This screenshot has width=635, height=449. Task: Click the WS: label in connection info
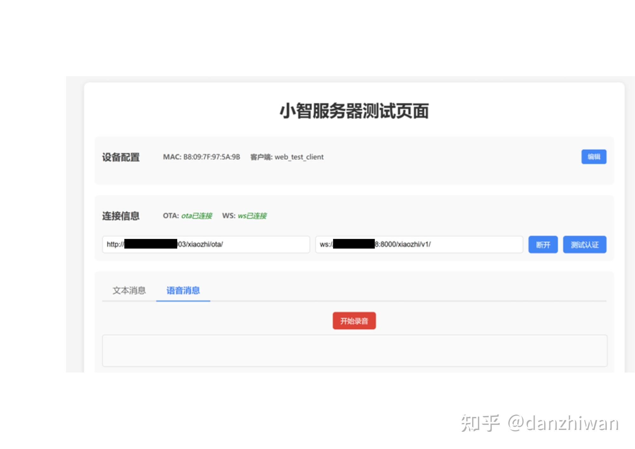(x=229, y=215)
